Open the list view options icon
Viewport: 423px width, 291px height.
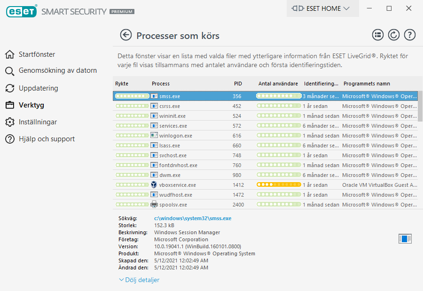(377, 35)
